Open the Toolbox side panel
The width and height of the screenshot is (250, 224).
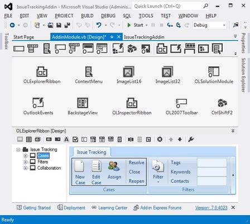(7, 41)
